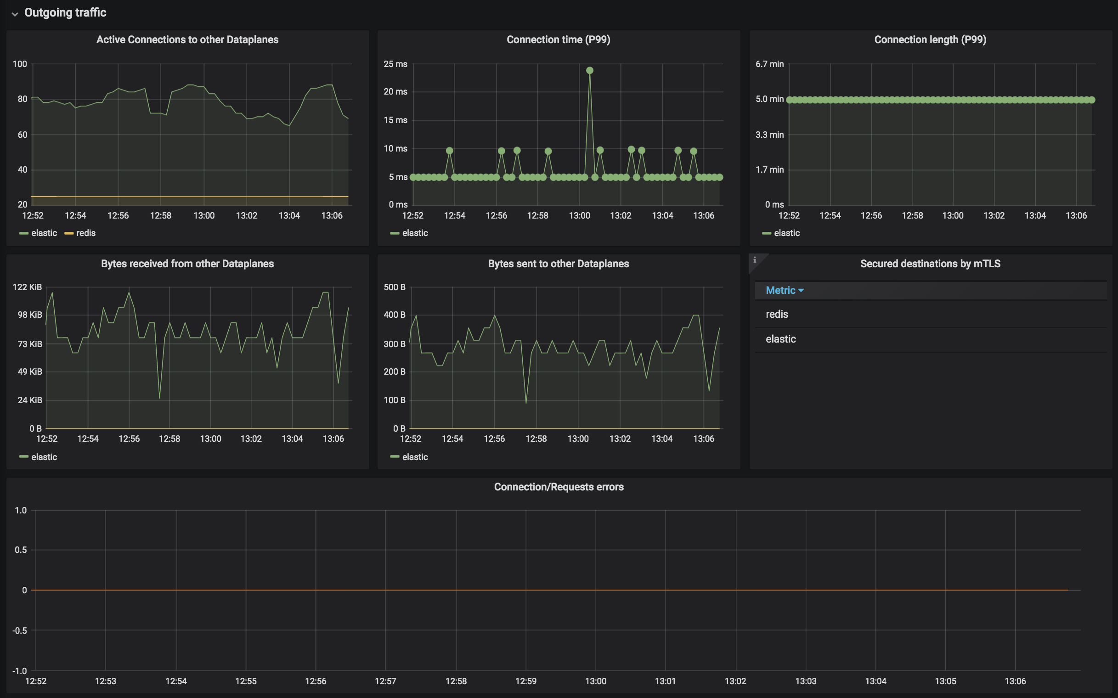Click the info icon on Secured destinations panel
This screenshot has height=698, width=1118.
click(x=756, y=260)
